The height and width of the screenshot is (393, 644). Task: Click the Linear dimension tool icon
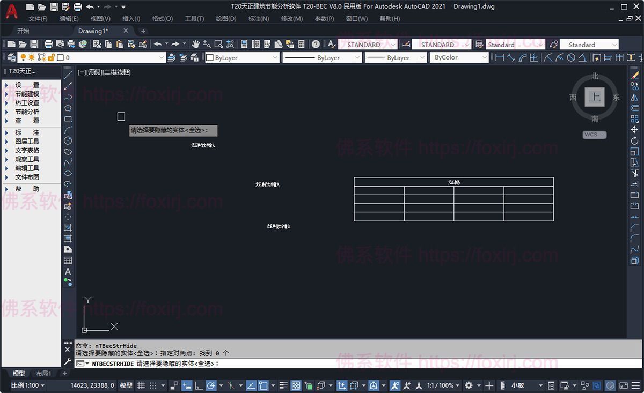pos(500,57)
